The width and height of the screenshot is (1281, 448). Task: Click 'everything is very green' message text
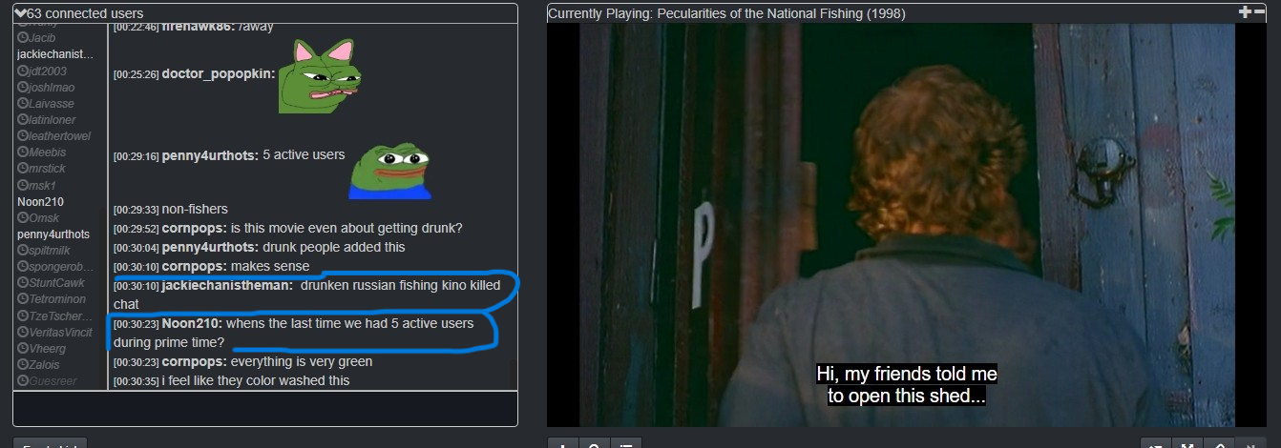point(302,362)
